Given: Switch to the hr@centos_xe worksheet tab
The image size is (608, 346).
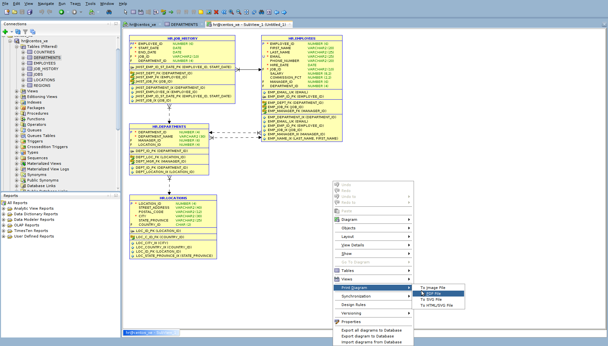Looking at the screenshot, I should tap(142, 24).
